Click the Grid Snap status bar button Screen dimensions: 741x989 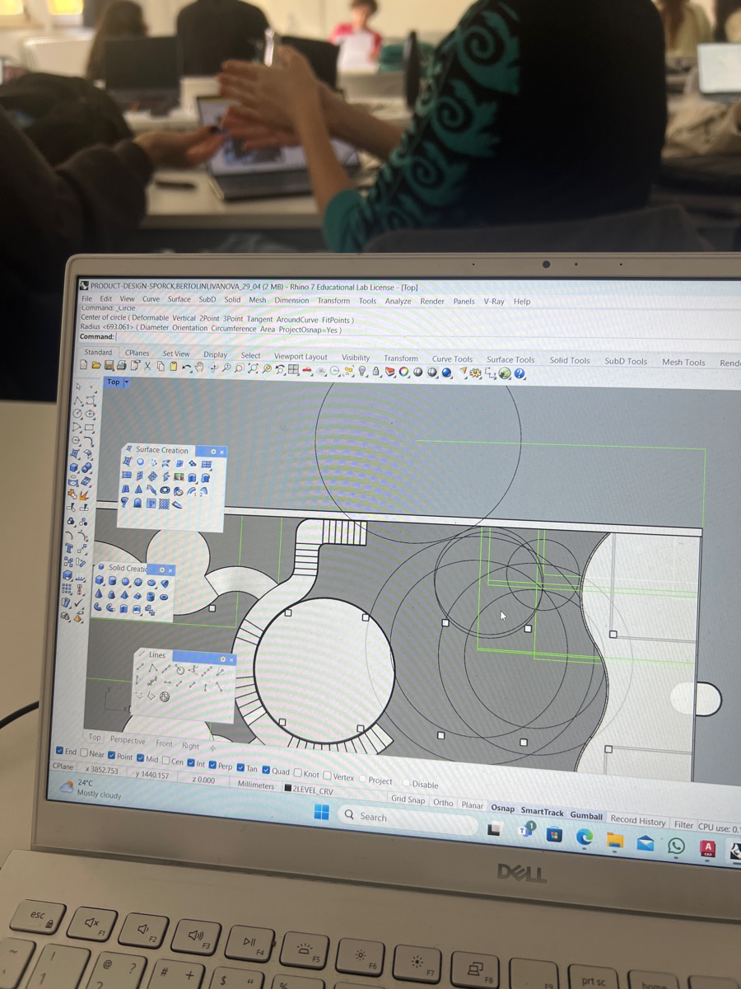coord(408,799)
